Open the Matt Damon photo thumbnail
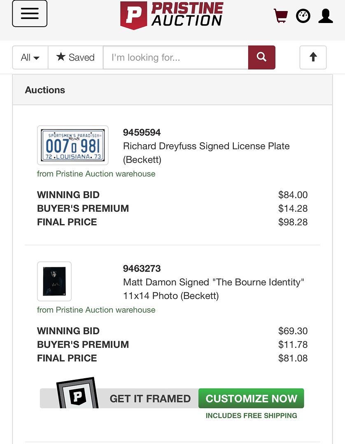 54,281
